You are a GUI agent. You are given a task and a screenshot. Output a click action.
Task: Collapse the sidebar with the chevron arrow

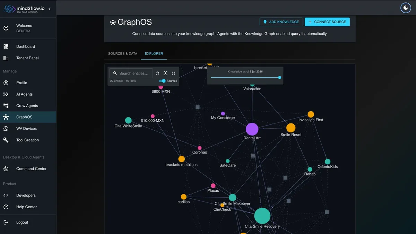49,9
